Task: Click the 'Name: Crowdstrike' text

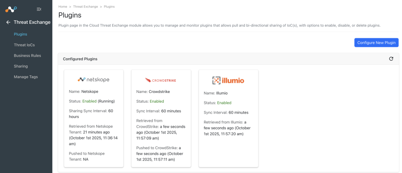Action: click(153, 92)
